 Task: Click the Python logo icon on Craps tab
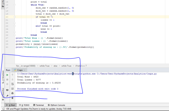(x=15, y=70)
